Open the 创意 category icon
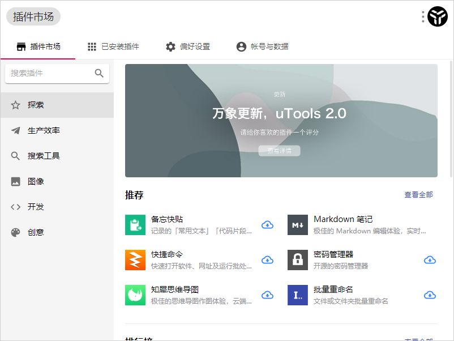The height and width of the screenshot is (341, 454). [x=15, y=232]
